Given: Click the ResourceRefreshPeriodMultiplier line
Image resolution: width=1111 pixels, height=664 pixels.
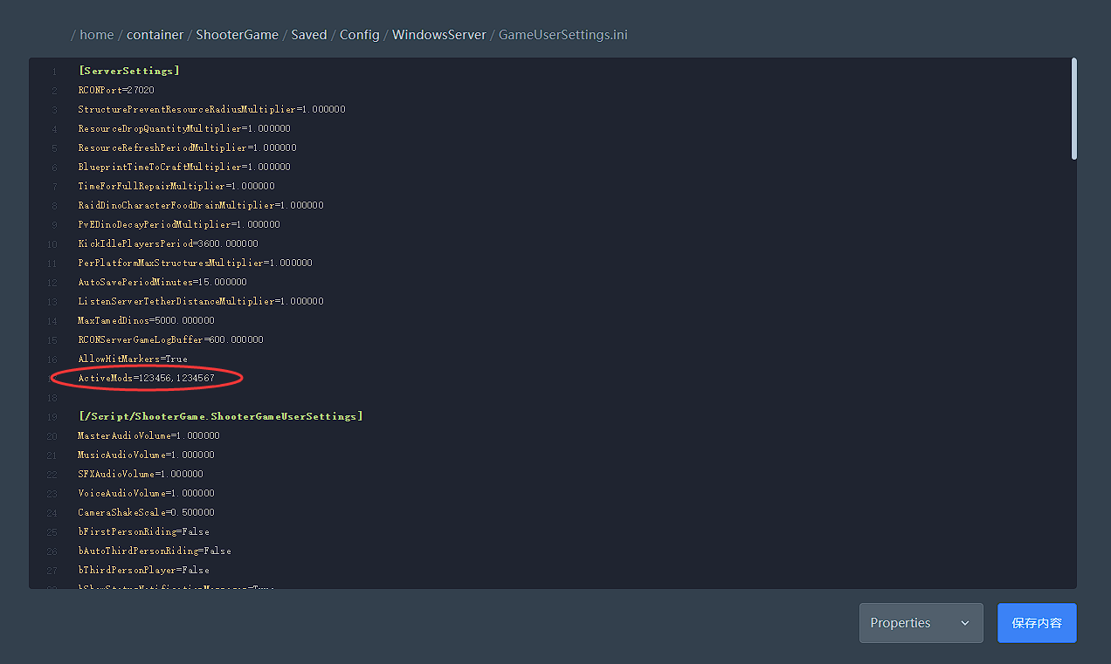Looking at the screenshot, I should [x=187, y=147].
